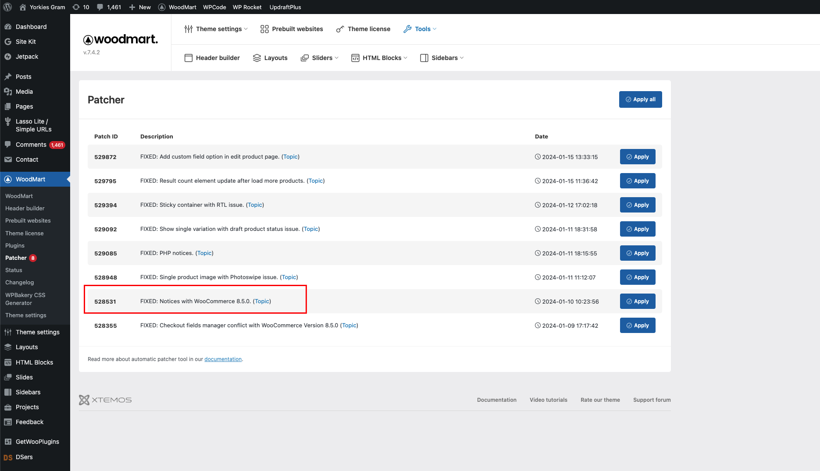Click the Theme license key icon
The width and height of the screenshot is (820, 471).
point(340,29)
